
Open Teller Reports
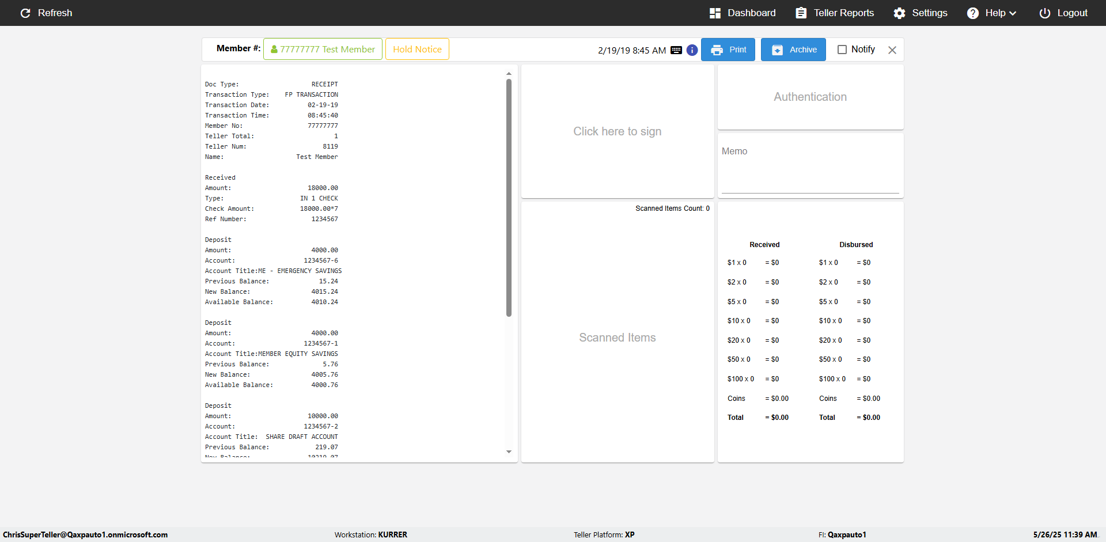tap(835, 13)
